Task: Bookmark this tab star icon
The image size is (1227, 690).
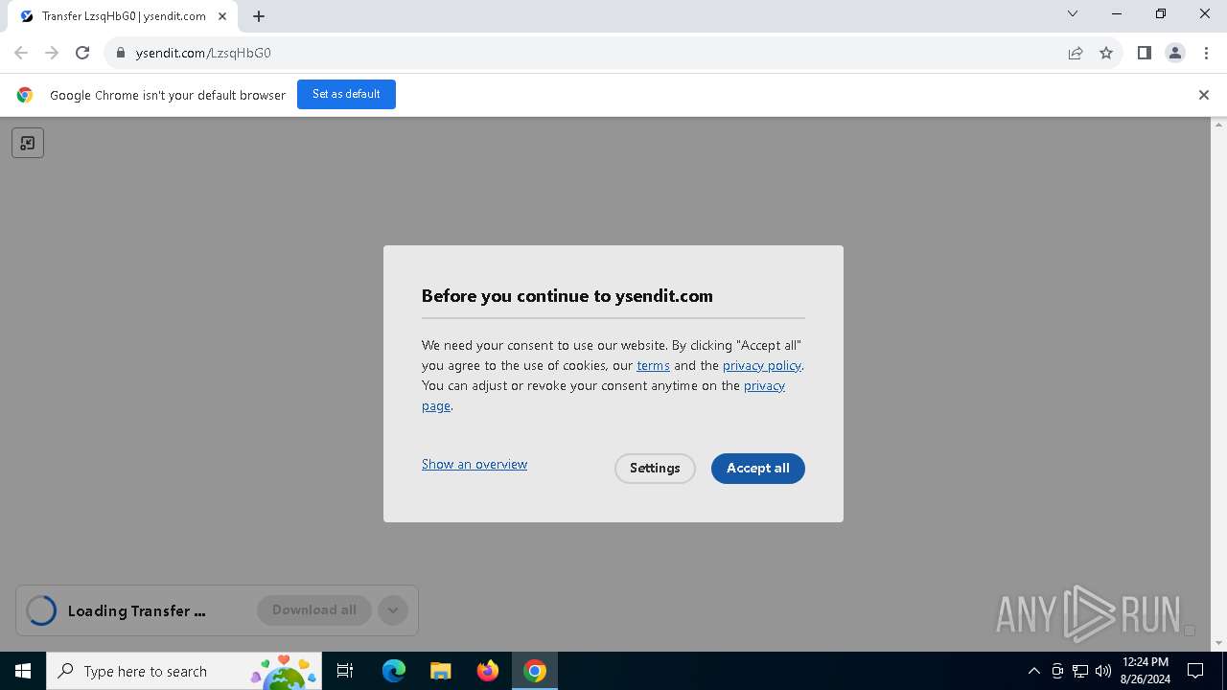Action: pos(1106,53)
